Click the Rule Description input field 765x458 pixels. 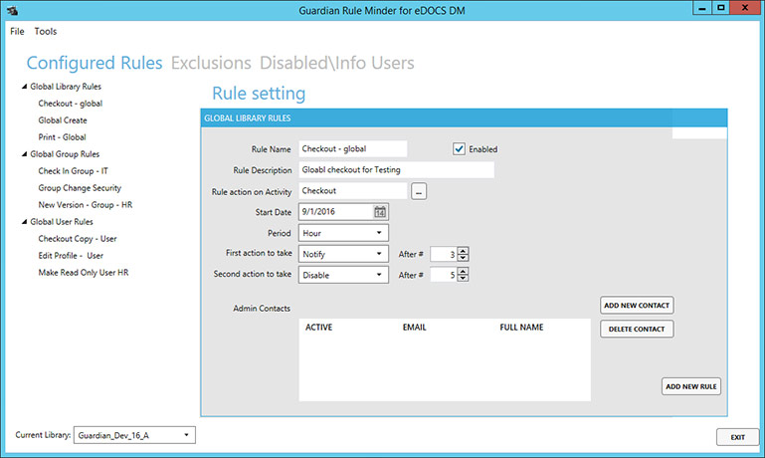pyautogui.click(x=396, y=170)
